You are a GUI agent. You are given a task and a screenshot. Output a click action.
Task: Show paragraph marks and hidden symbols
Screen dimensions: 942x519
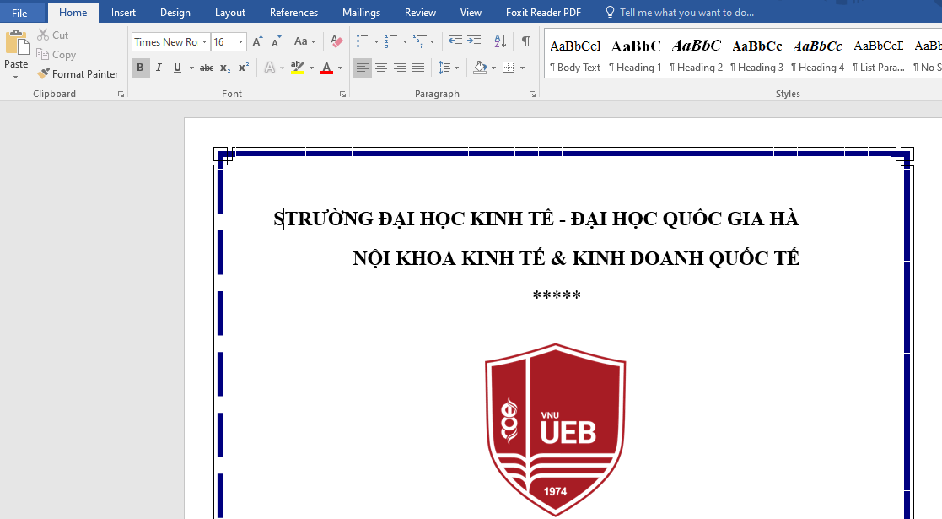click(x=525, y=41)
